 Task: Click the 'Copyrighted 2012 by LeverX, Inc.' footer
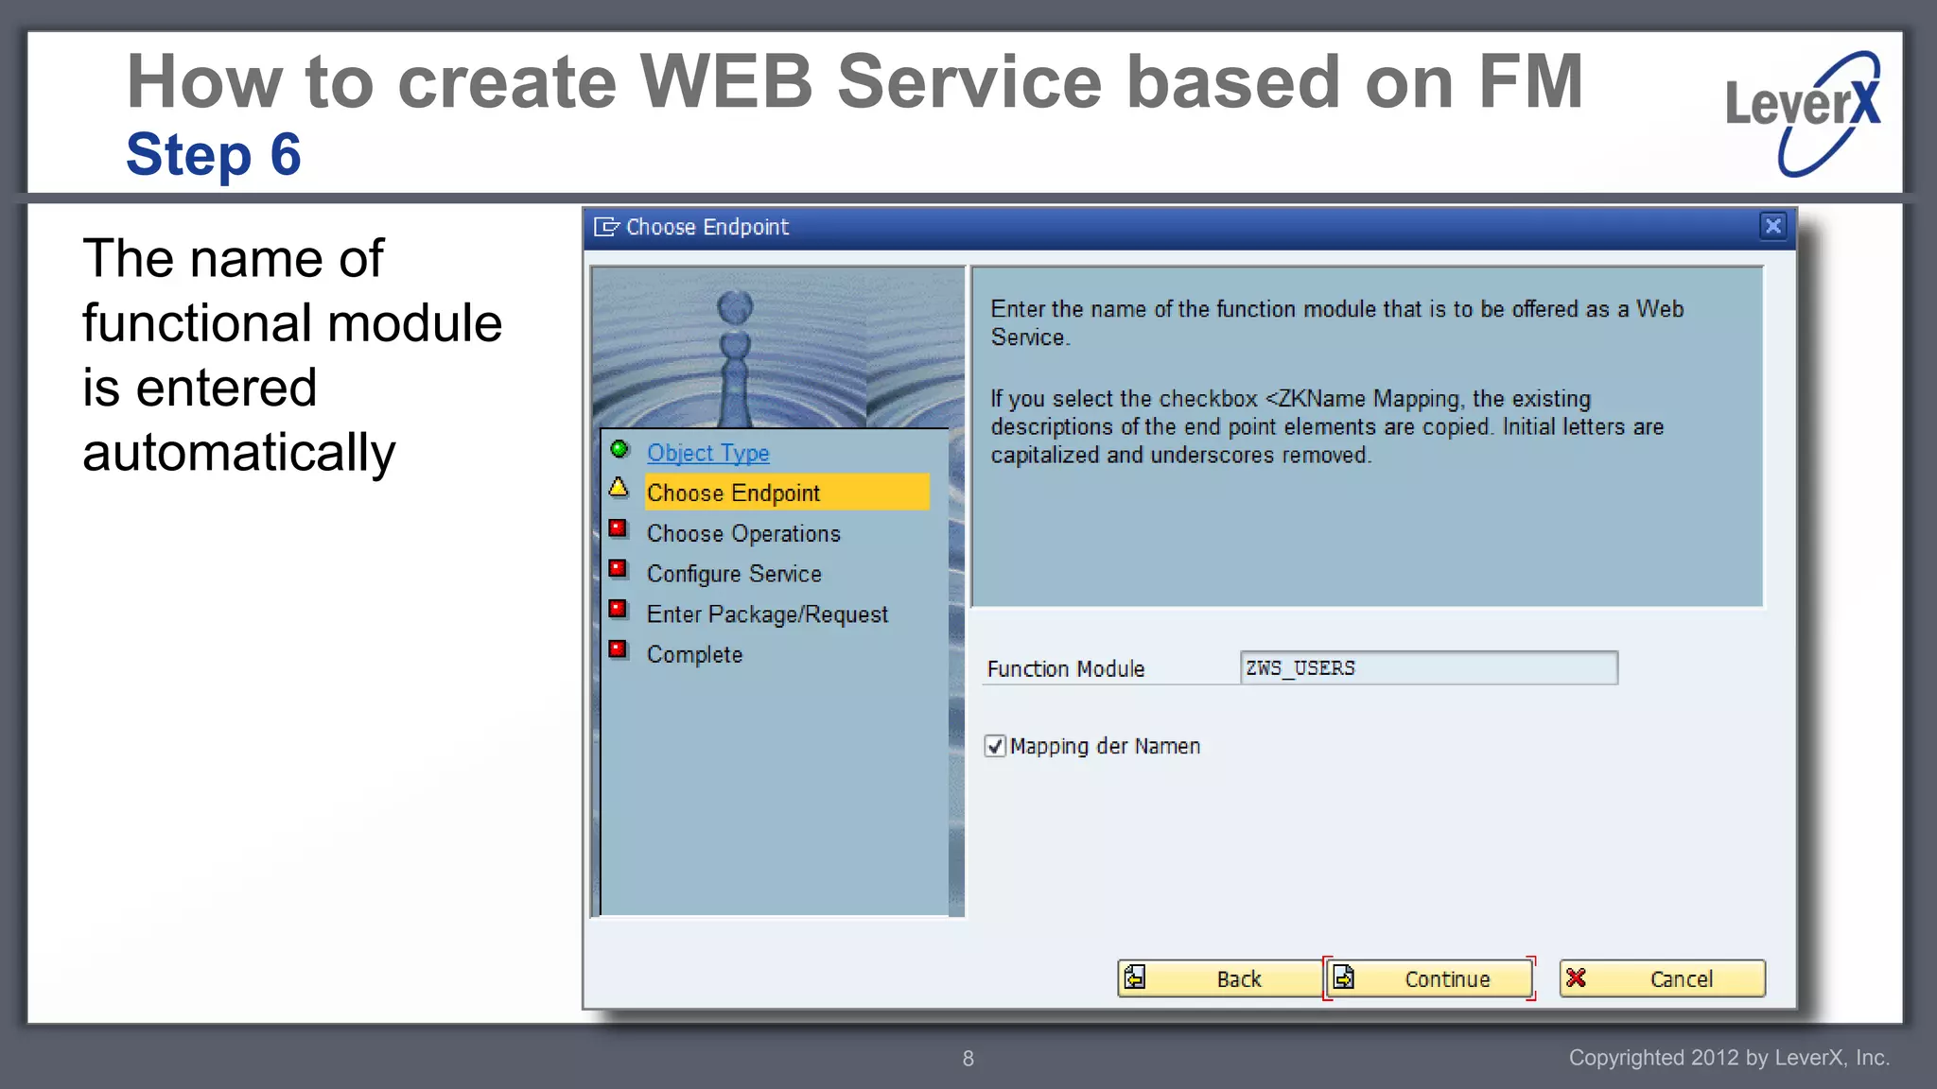(x=1729, y=1058)
